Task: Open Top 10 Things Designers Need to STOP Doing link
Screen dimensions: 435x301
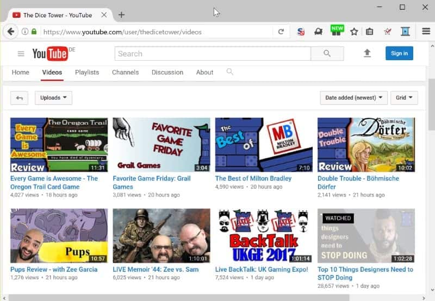Action: point(365,273)
